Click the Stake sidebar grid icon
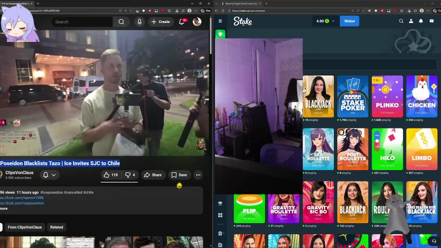Image resolution: width=441 pixels, height=248 pixels. tap(220, 215)
